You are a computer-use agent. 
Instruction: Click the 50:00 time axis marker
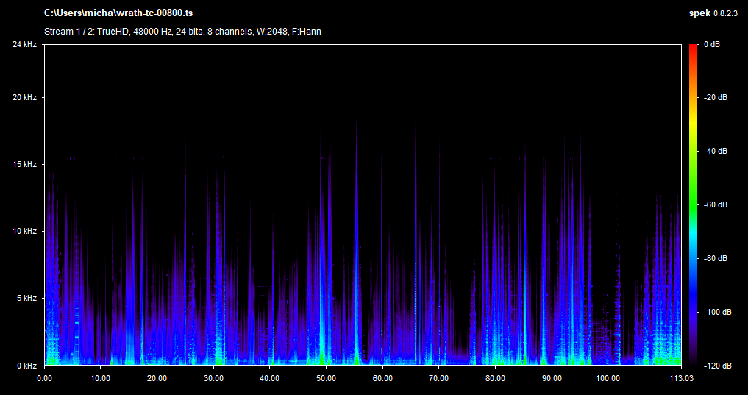tap(326, 378)
